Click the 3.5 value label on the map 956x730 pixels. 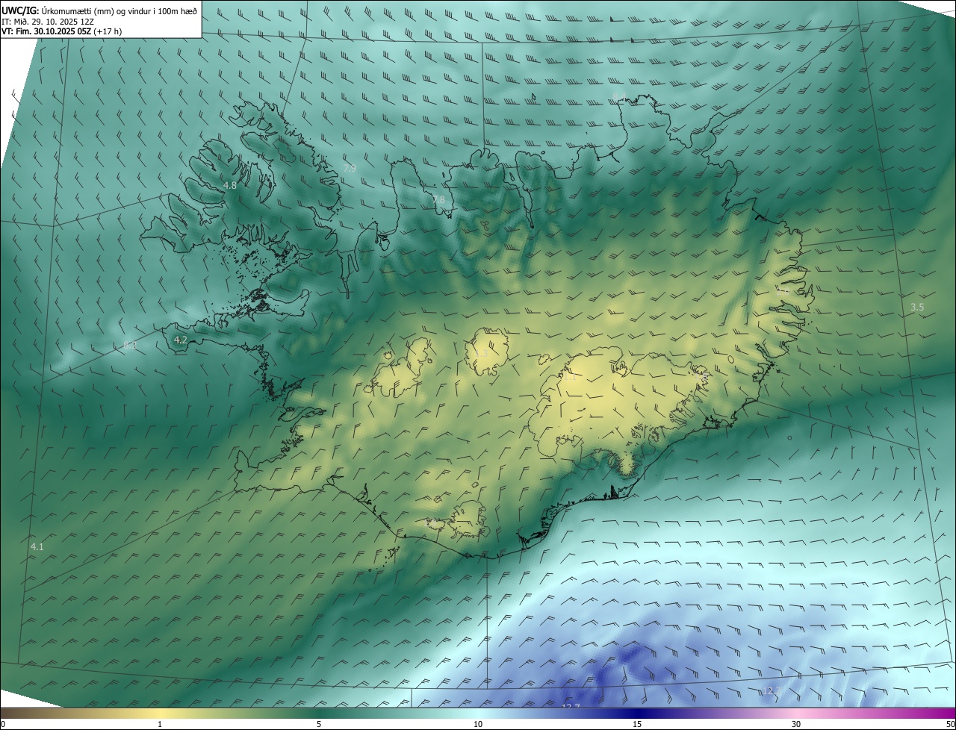tap(918, 307)
